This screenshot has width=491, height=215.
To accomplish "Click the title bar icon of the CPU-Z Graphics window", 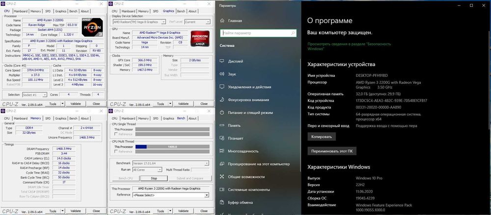I will pyautogui.click(x=111, y=4).
